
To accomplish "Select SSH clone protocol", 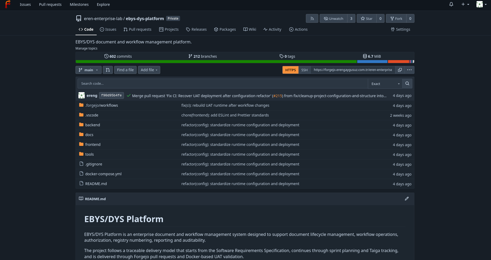I will [x=305, y=70].
